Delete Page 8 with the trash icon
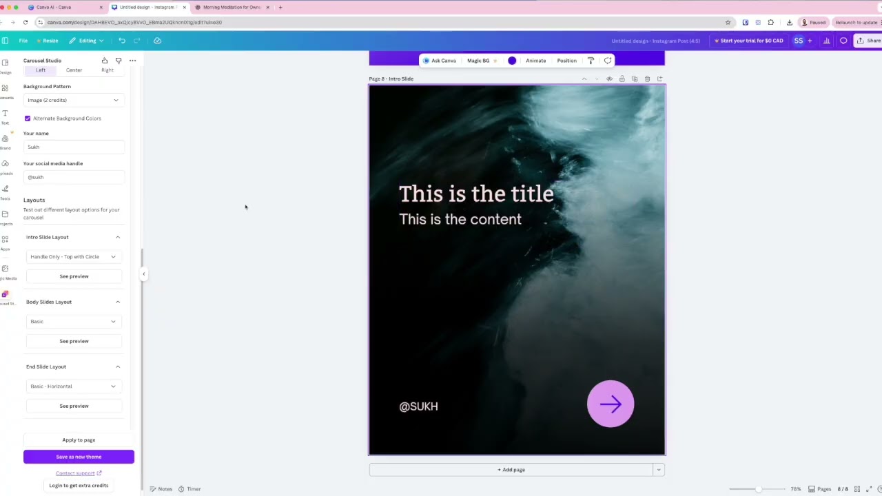This screenshot has width=882, height=496. 647,79
